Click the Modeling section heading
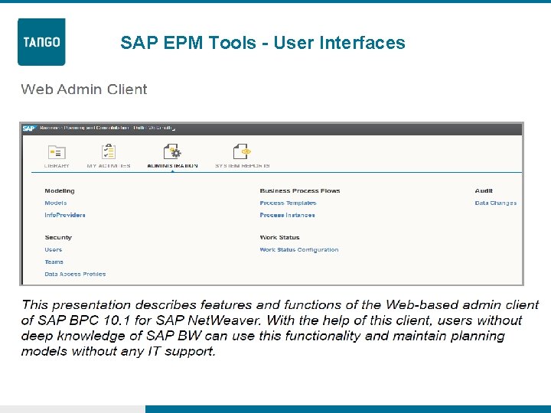Viewport: 551px width, 413px height. coord(60,190)
